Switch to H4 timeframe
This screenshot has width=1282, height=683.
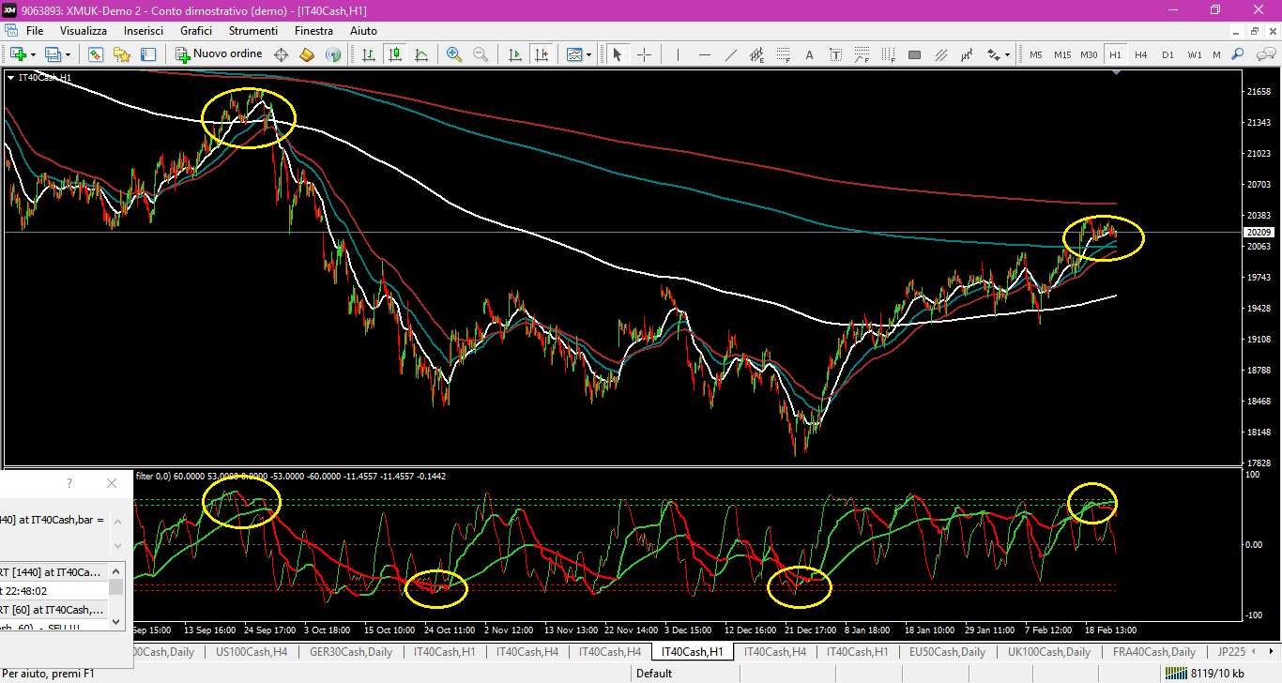[x=1141, y=54]
